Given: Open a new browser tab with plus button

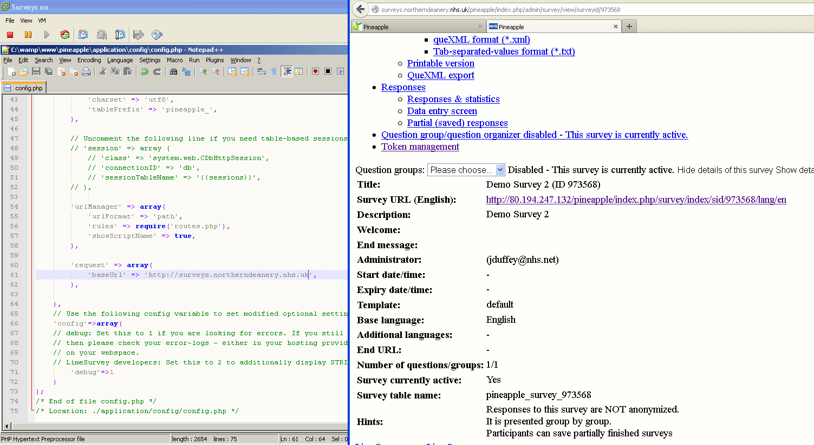Looking at the screenshot, I should tap(629, 26).
